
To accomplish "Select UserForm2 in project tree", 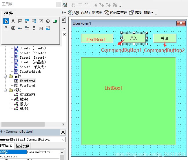I will (x=28, y=85).
